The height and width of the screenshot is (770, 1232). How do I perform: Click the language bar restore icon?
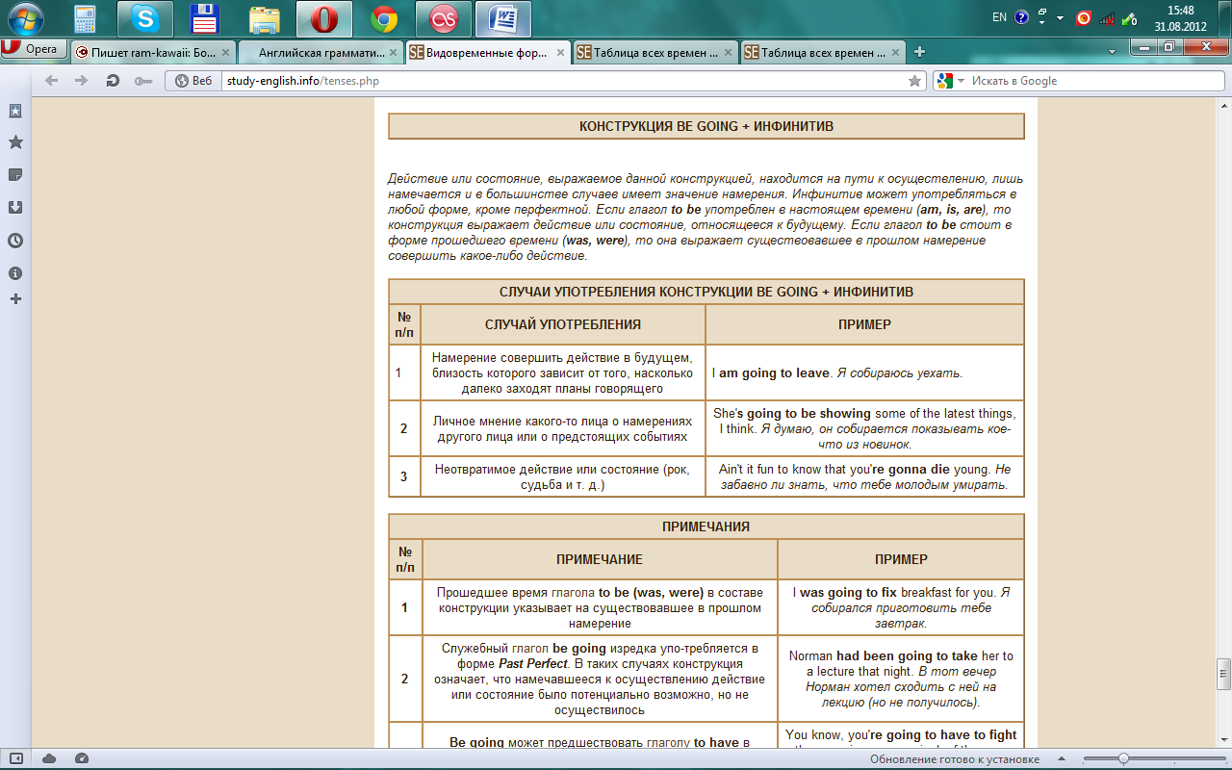pyautogui.click(x=1041, y=13)
